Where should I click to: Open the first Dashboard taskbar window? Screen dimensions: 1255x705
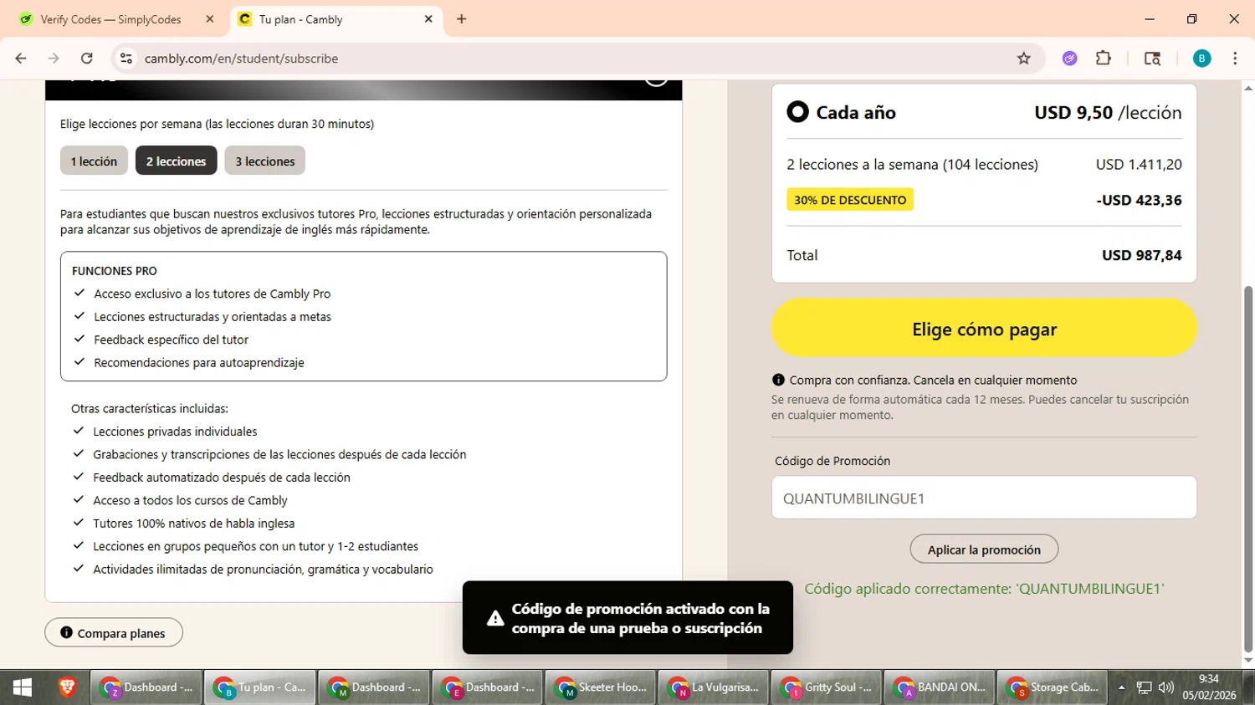pos(146,687)
